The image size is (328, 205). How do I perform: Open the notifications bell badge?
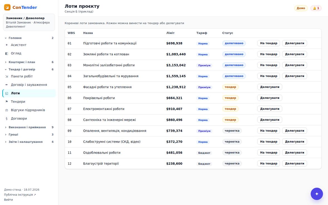coord(316,8)
